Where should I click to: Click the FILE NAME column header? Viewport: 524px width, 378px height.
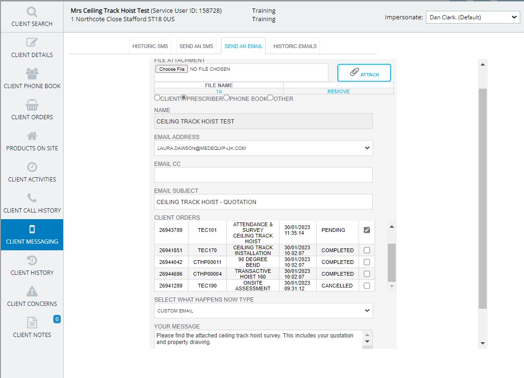219,86
